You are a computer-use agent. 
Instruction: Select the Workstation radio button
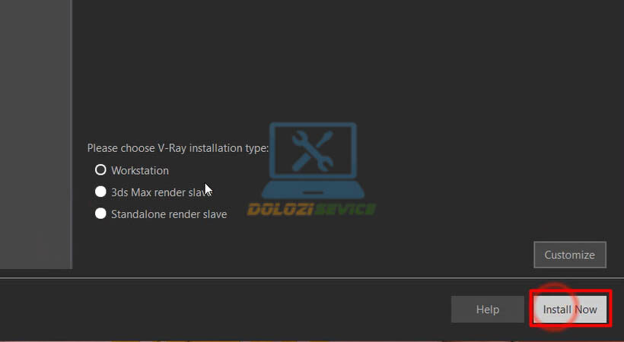[x=100, y=170]
